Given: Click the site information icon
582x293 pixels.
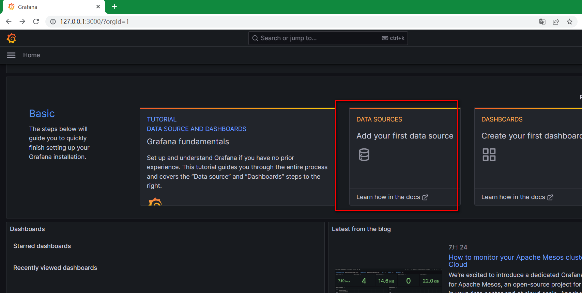Looking at the screenshot, I should (x=53, y=21).
